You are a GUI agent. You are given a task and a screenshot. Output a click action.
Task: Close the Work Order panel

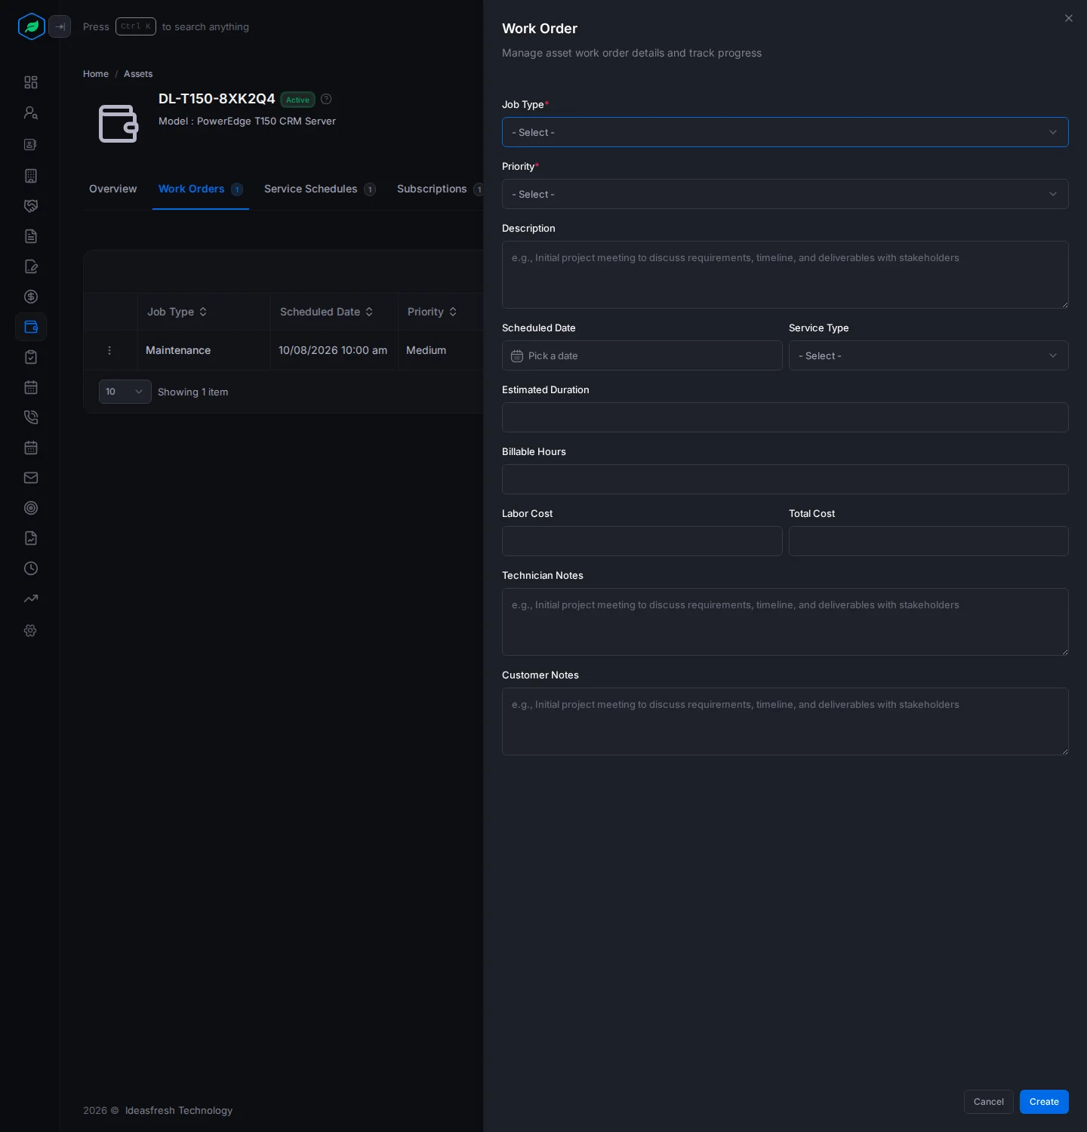pos(1069,18)
